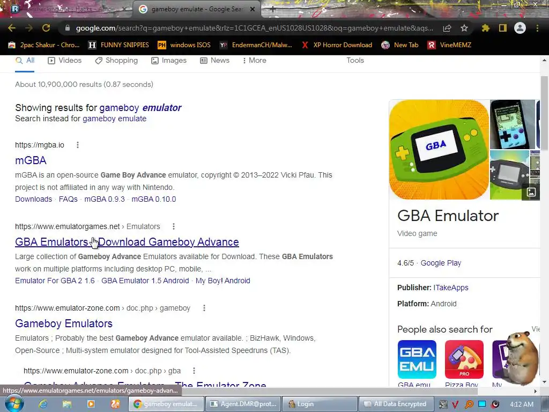Screen dimensions: 549x412
Task: Open options menu next to emulator-zone.com gameboy
Action: (204, 308)
